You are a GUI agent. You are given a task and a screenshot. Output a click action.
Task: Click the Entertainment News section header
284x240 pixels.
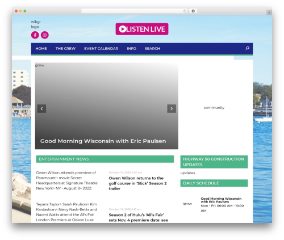point(105,159)
